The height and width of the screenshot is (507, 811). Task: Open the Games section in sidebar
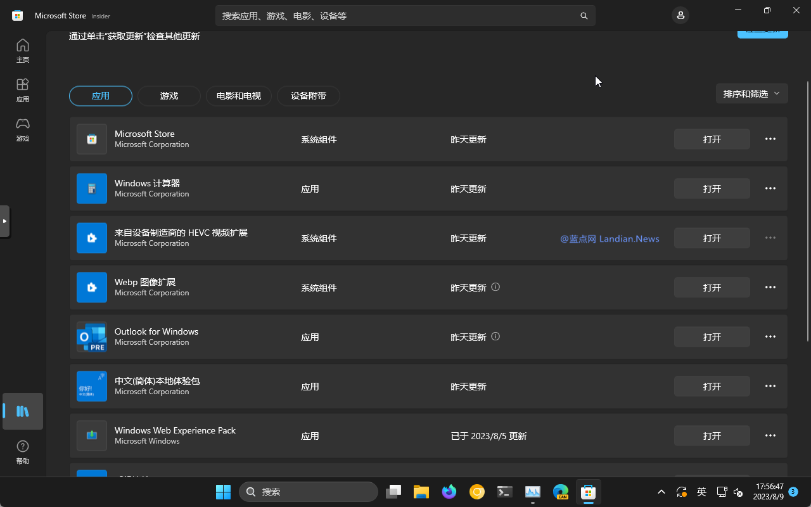click(x=23, y=129)
